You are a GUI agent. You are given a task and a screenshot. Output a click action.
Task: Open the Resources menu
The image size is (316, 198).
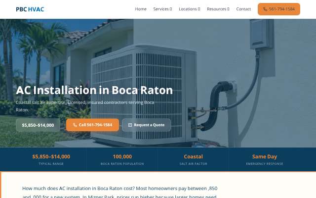(218, 9)
